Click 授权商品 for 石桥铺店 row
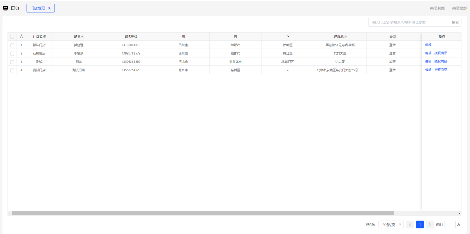Viewport: 470px width, 234px height. [441, 53]
